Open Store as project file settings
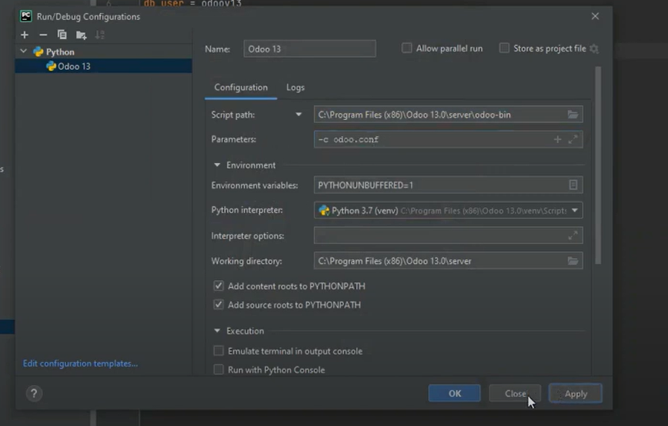This screenshot has height=426, width=668. pos(594,49)
